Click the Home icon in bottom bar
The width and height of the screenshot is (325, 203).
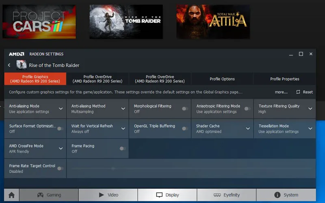(11, 195)
